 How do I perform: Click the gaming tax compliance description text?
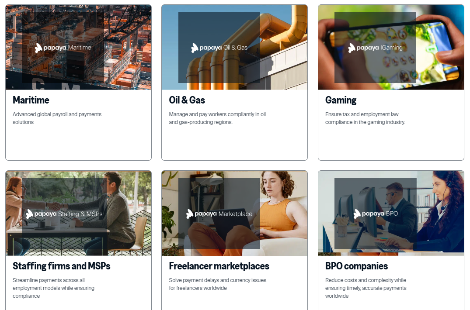(x=365, y=118)
